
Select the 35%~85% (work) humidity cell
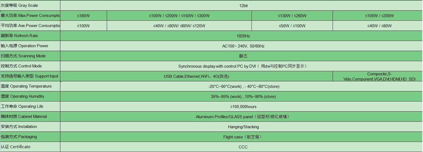pos(243,97)
